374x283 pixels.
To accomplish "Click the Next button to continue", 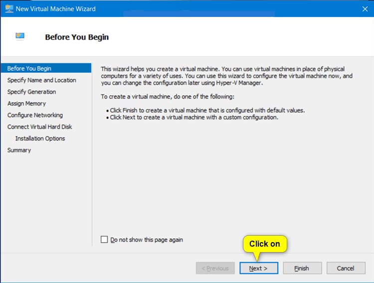I will 258,268.
